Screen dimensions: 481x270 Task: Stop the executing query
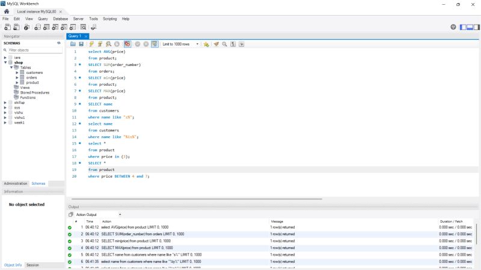(x=117, y=44)
